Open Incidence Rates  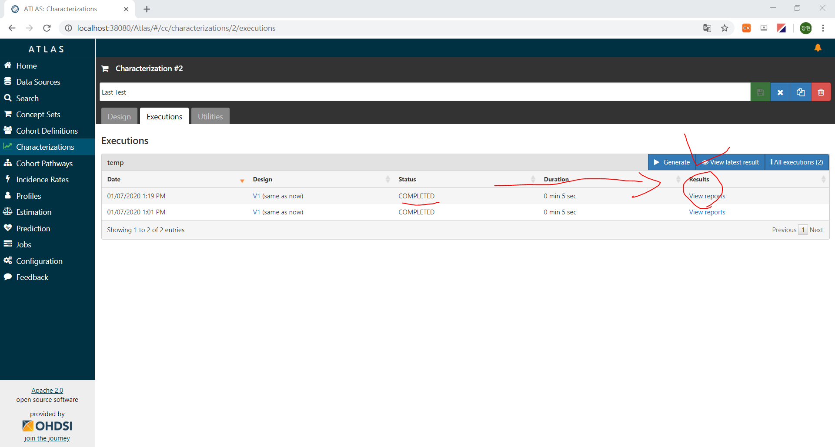(x=42, y=179)
